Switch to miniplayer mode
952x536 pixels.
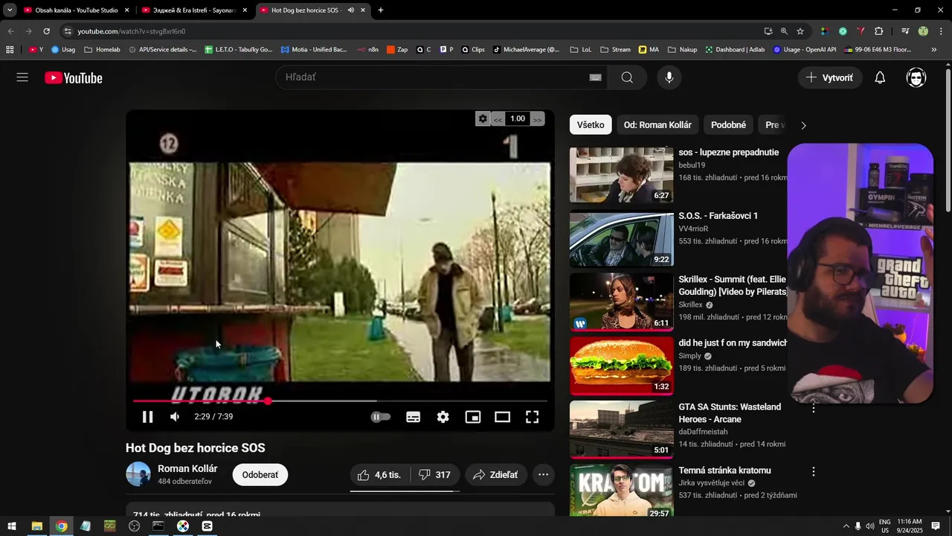(473, 417)
